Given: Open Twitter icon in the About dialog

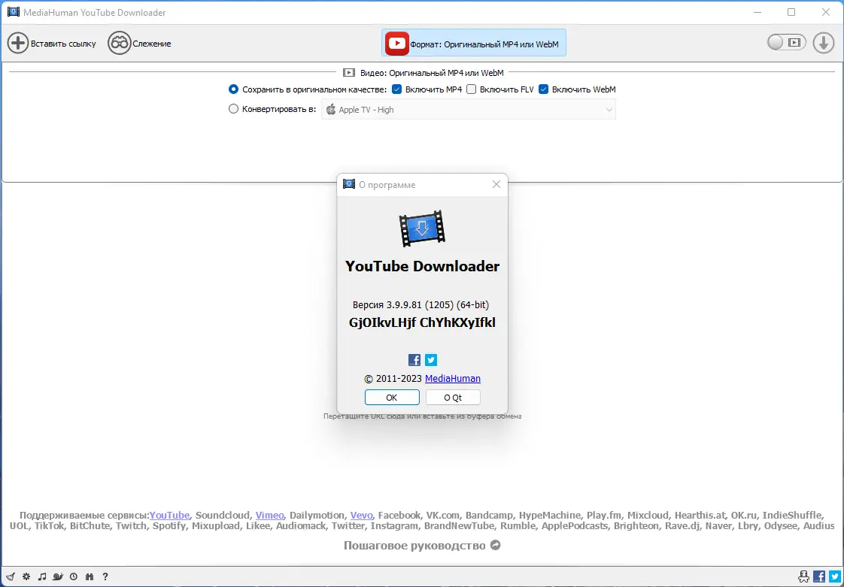Looking at the screenshot, I should pyautogui.click(x=431, y=360).
